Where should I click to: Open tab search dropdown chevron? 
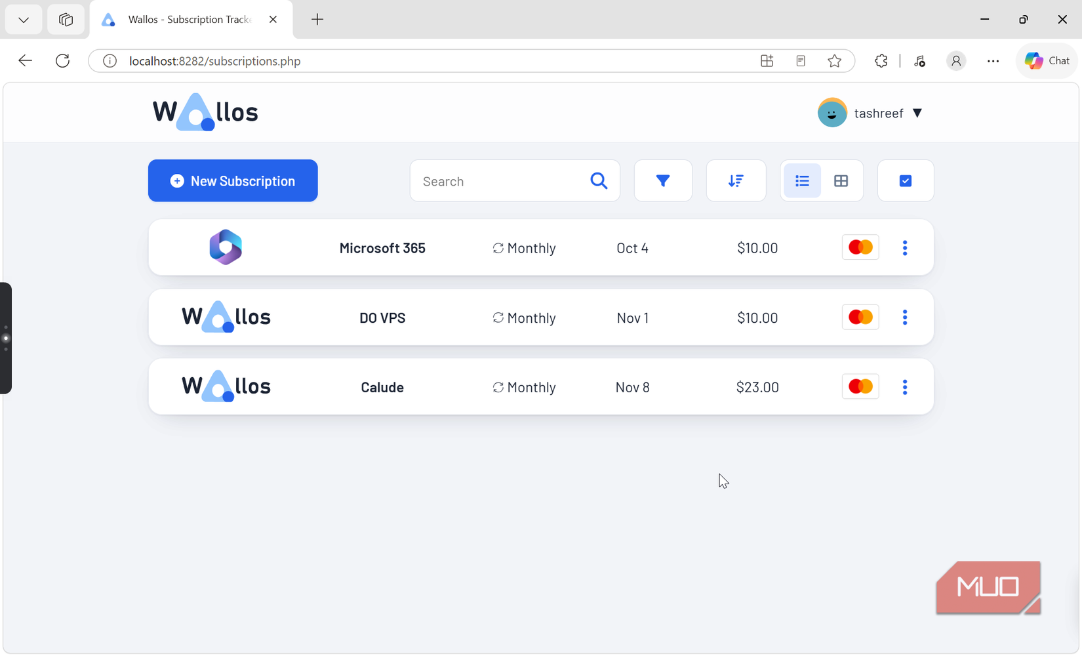pos(24,20)
